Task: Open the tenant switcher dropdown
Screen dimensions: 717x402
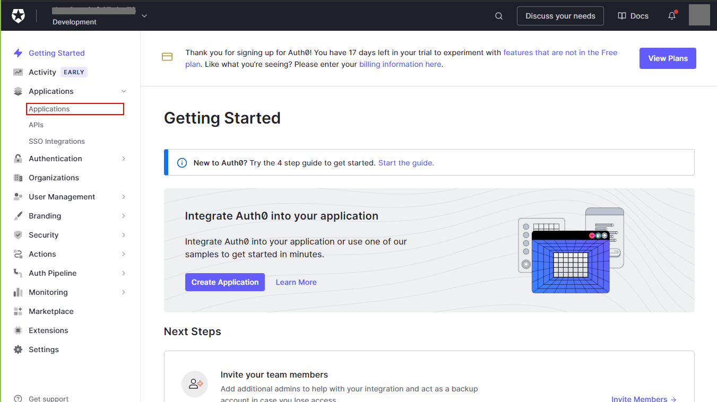Action: [144, 15]
